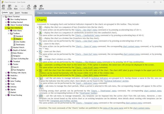Open the Navigator topic
This screenshot has width=164, height=114.
[17, 56]
